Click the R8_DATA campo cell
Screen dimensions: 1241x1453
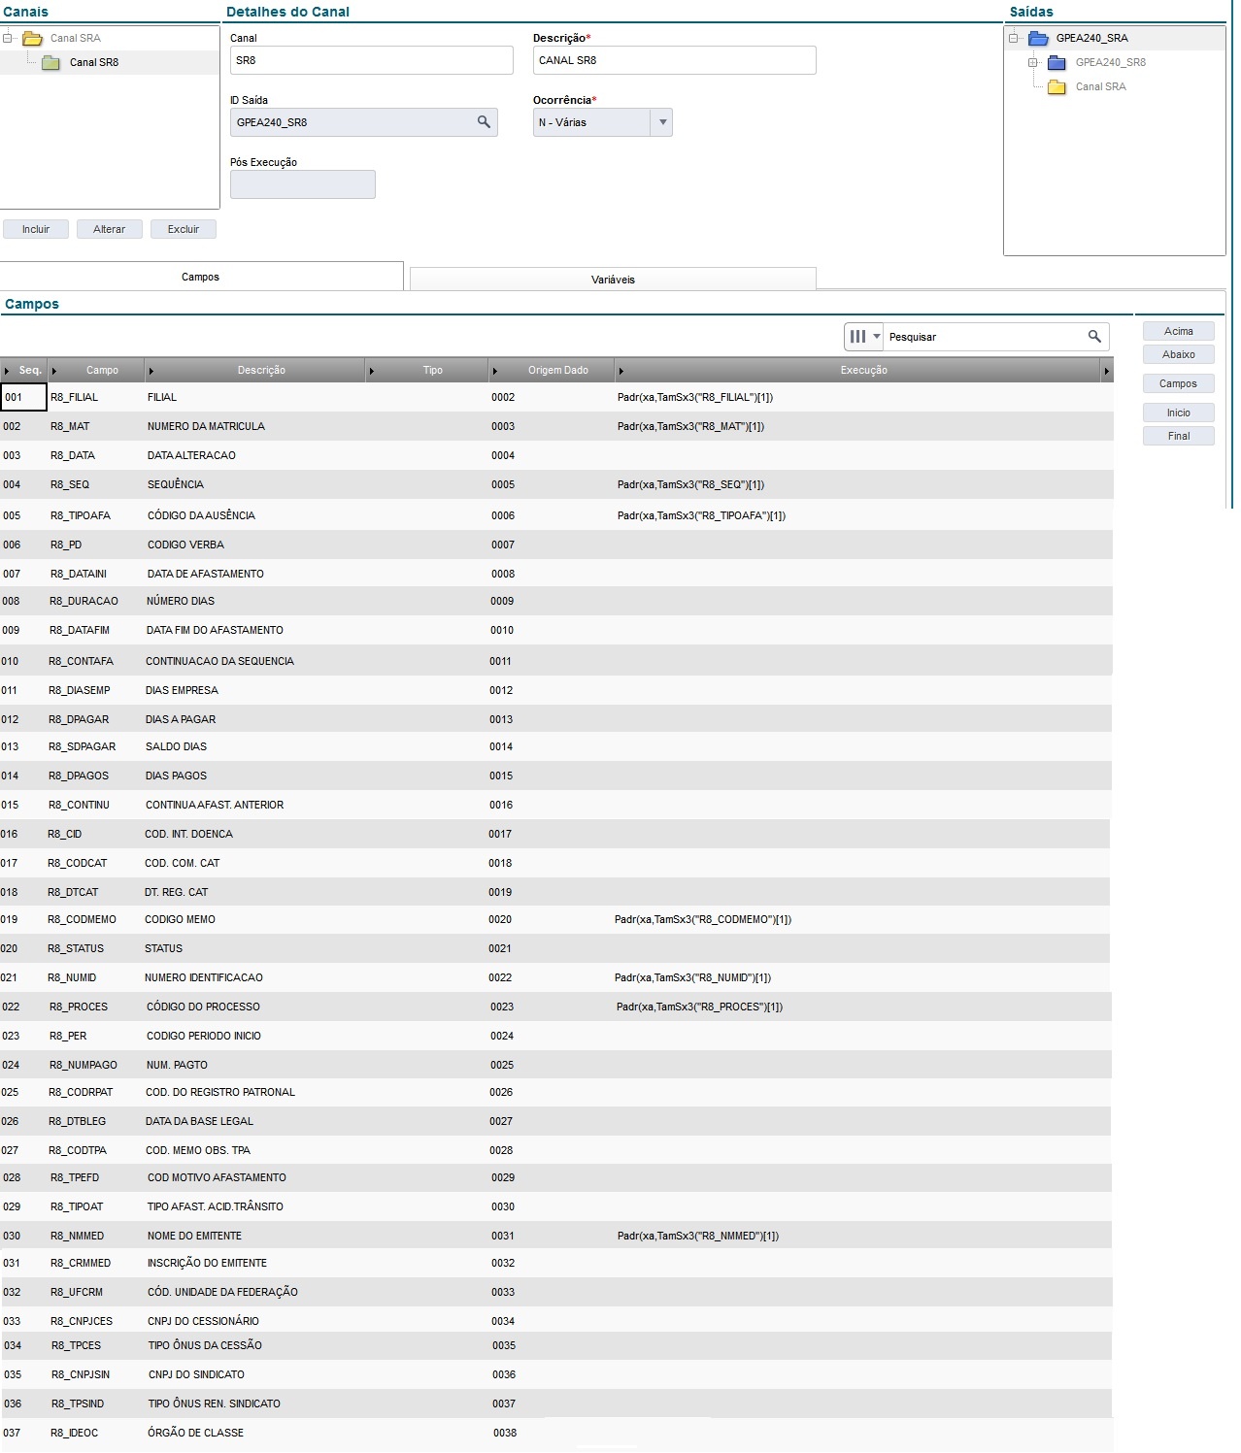(x=73, y=455)
